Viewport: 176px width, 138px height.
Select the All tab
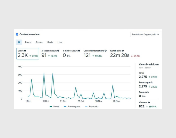[19, 42]
